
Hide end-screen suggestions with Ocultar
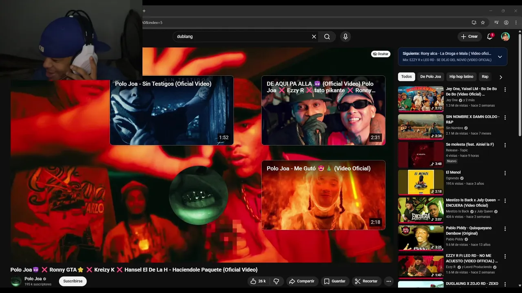point(380,54)
